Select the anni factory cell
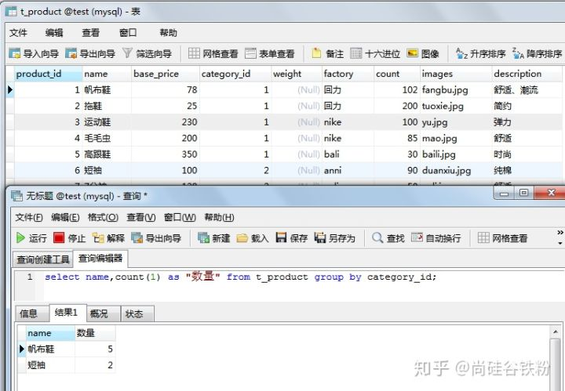 tap(348, 170)
